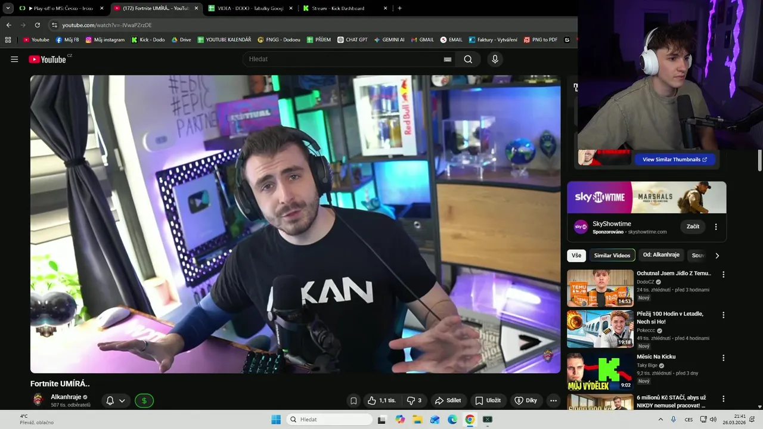763x429 pixels.
Task: Click the site info icon in address bar
Action: (x=54, y=25)
